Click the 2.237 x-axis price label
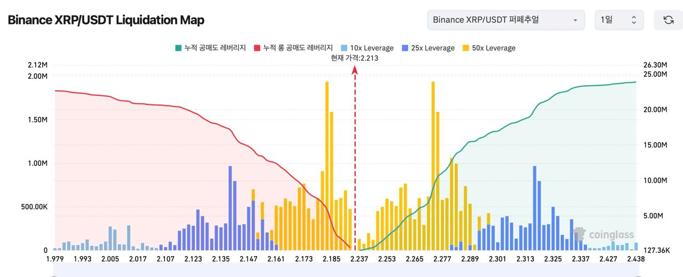Viewport: 683px width, 277px height. [359, 259]
